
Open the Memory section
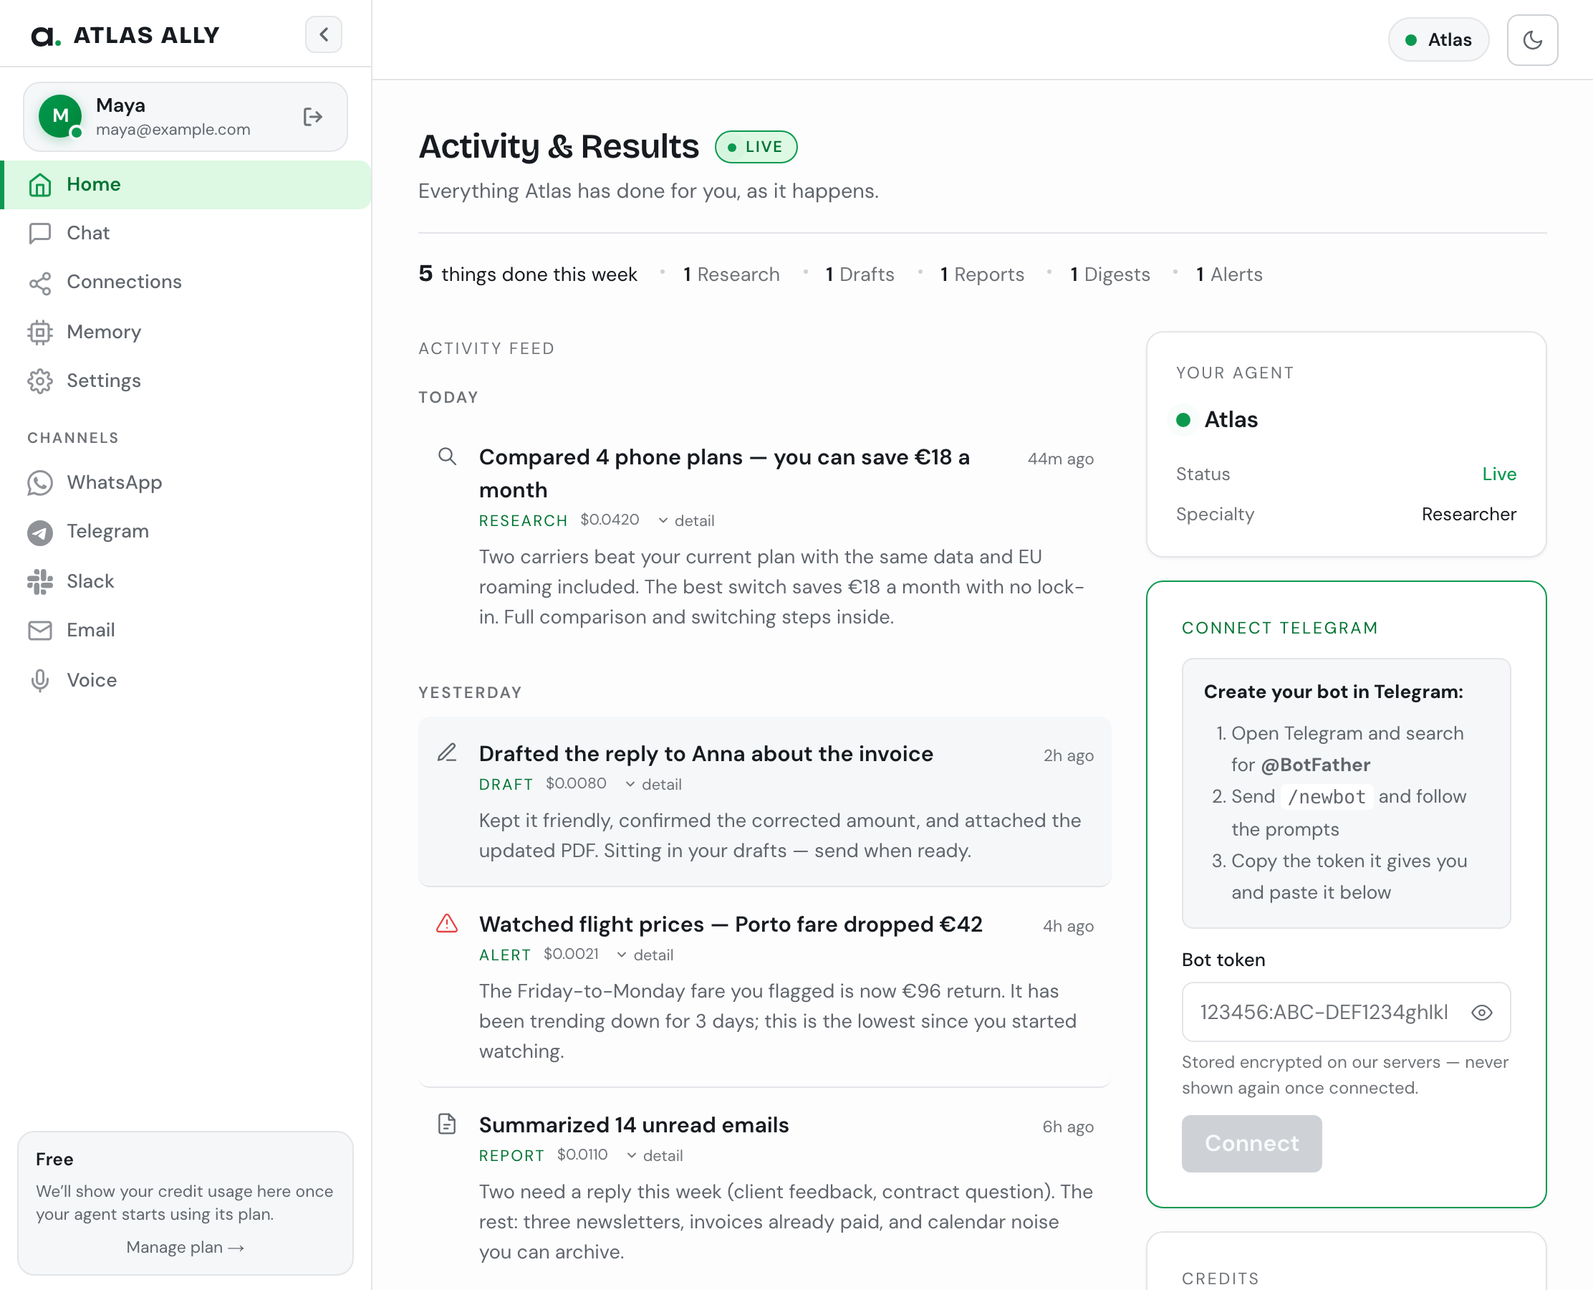point(186,332)
